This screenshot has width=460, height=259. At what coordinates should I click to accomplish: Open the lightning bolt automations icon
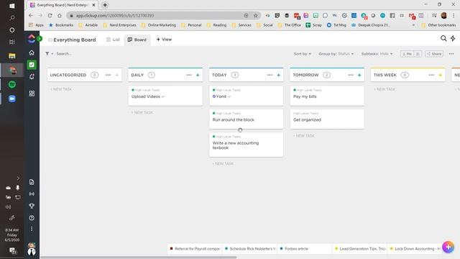click(x=453, y=38)
